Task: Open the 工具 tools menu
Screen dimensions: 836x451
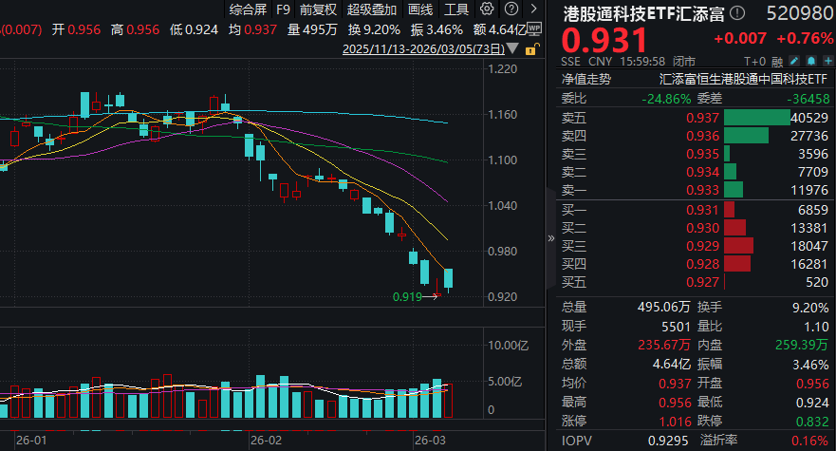Action: pyautogui.click(x=456, y=9)
